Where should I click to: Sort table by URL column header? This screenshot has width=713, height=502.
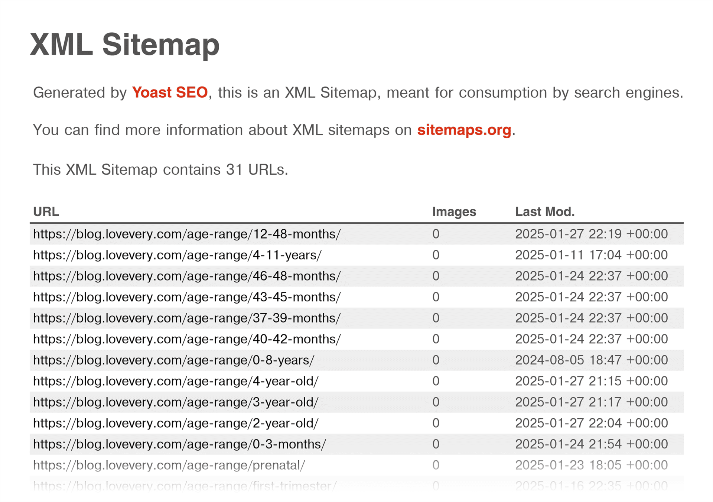click(46, 212)
